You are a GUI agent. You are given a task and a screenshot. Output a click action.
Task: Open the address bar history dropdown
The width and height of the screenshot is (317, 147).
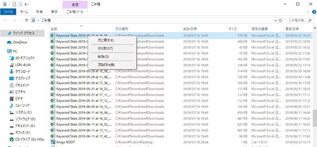point(275,20)
